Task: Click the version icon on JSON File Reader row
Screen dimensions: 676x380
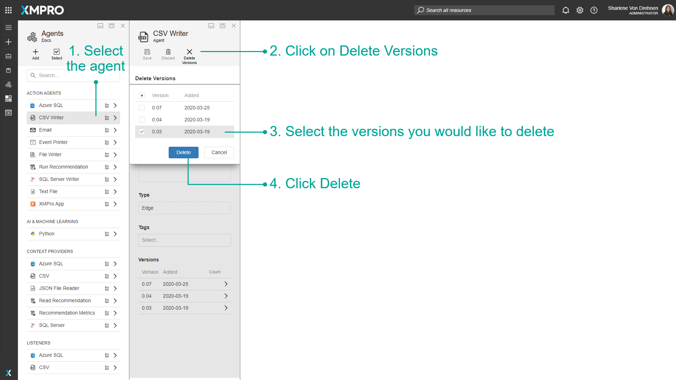Action: pyautogui.click(x=107, y=289)
